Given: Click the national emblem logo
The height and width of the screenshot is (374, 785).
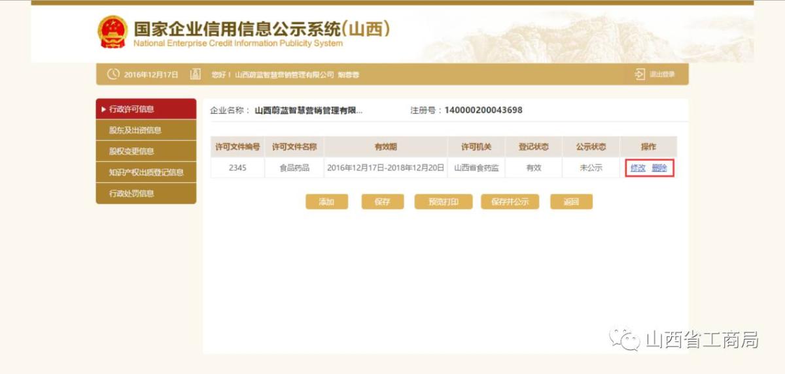Looking at the screenshot, I should coord(112,32).
